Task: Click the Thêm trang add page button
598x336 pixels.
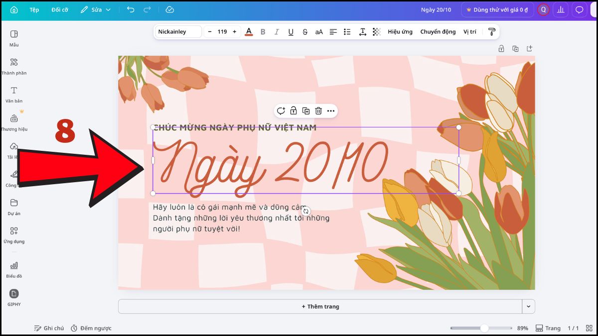Action: [320, 307]
